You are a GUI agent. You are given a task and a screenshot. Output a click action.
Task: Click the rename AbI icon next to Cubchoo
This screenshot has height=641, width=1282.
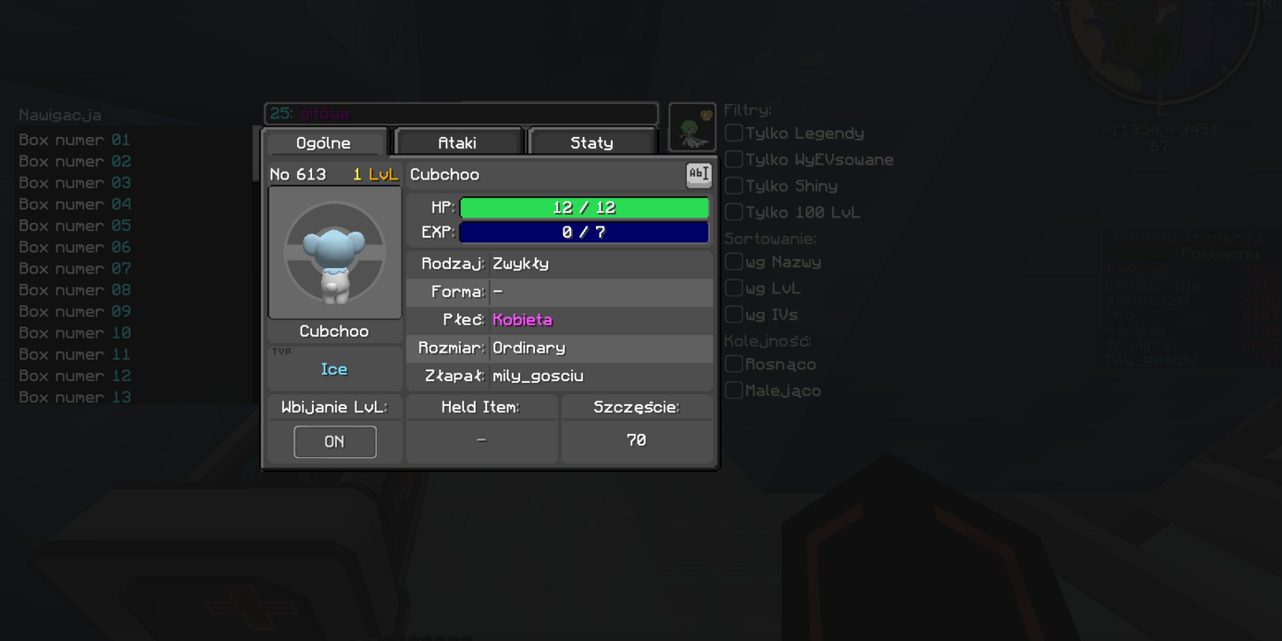(698, 174)
